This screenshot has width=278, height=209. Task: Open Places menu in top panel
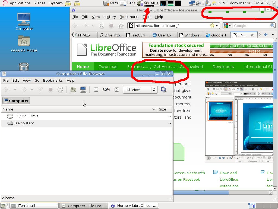point(40,3)
